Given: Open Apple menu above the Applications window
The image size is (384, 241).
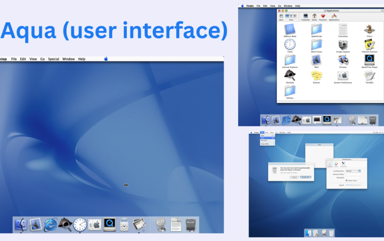Looking at the screenshot, I should point(242,6).
